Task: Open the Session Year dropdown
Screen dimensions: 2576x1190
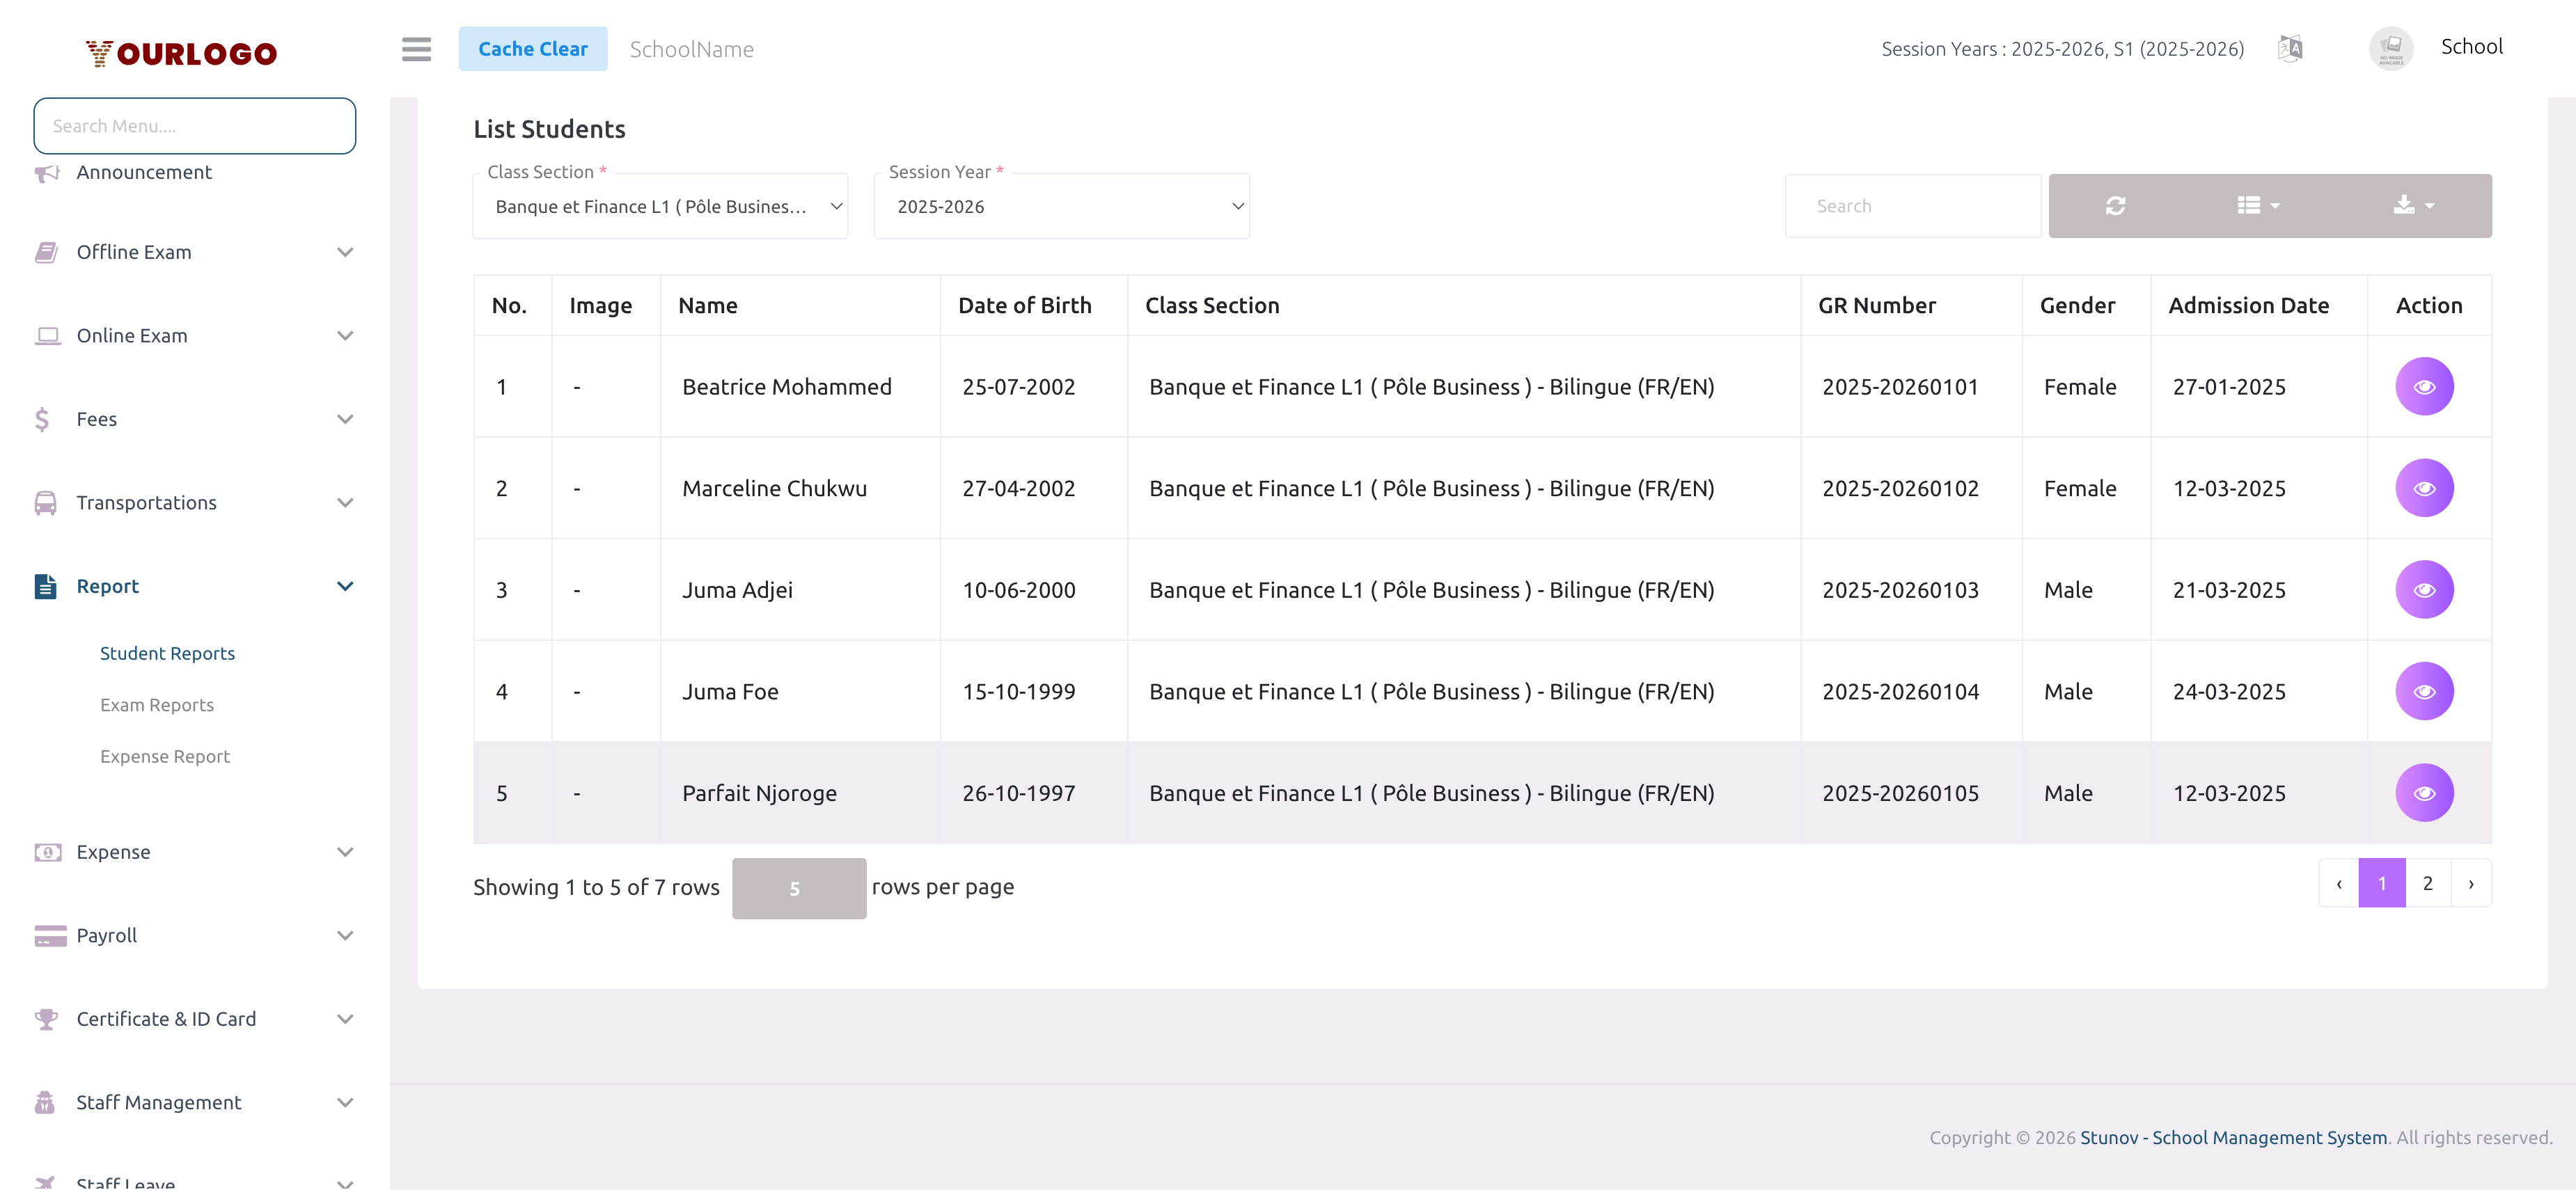Action: [x=1061, y=207]
